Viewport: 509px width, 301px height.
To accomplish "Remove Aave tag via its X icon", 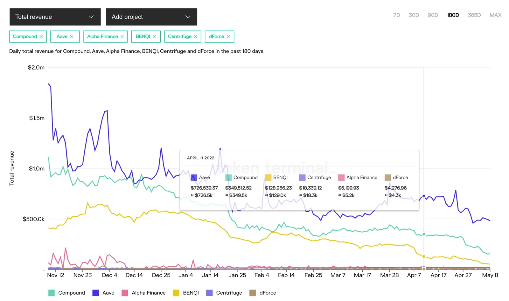I will click(x=72, y=37).
